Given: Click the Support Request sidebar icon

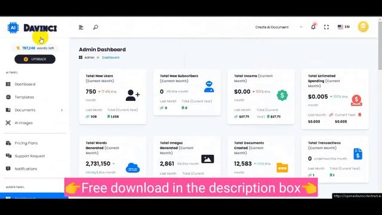Looking at the screenshot, I should pyautogui.click(x=8, y=156).
